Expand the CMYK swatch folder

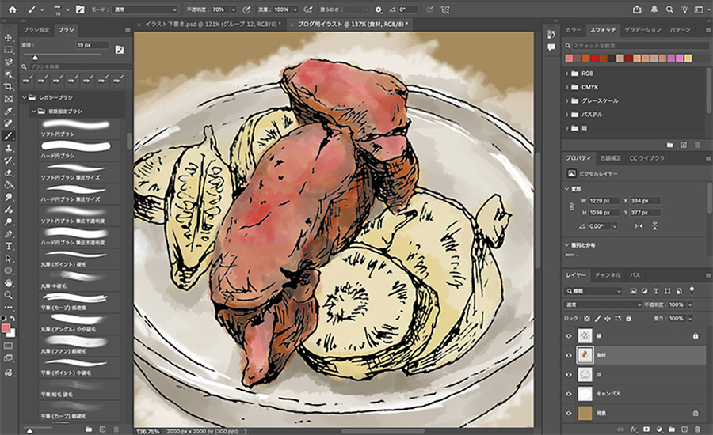click(x=567, y=87)
